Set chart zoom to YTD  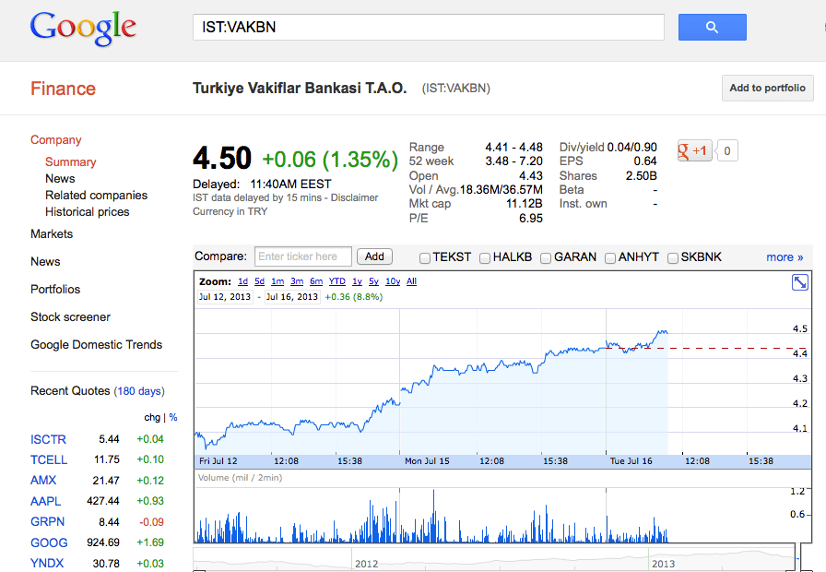pyautogui.click(x=337, y=281)
